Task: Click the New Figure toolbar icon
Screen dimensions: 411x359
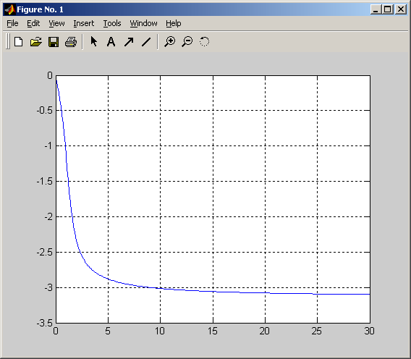Action: 18,42
